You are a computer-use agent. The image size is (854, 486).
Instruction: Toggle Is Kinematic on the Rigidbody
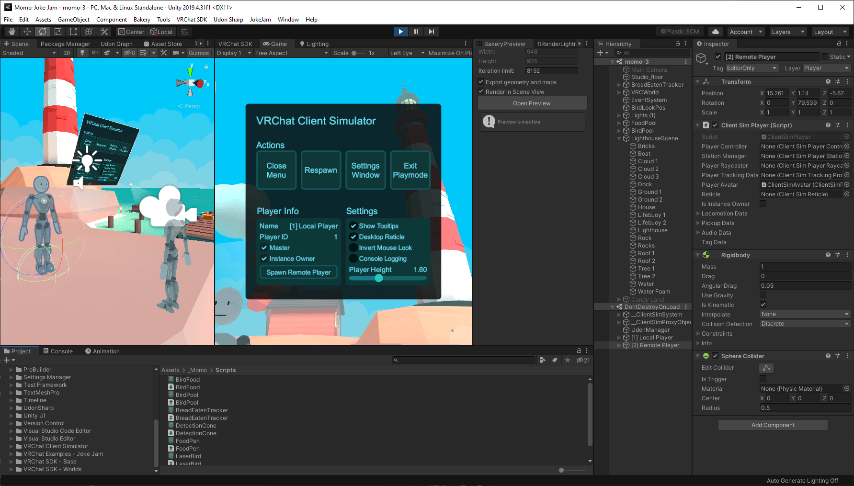pyautogui.click(x=763, y=305)
